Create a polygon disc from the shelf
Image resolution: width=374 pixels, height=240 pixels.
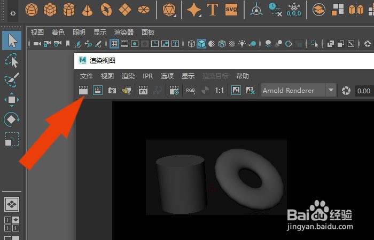point(144,10)
